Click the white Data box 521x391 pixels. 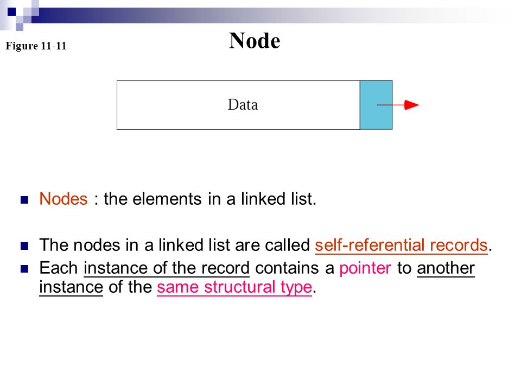[238, 105]
